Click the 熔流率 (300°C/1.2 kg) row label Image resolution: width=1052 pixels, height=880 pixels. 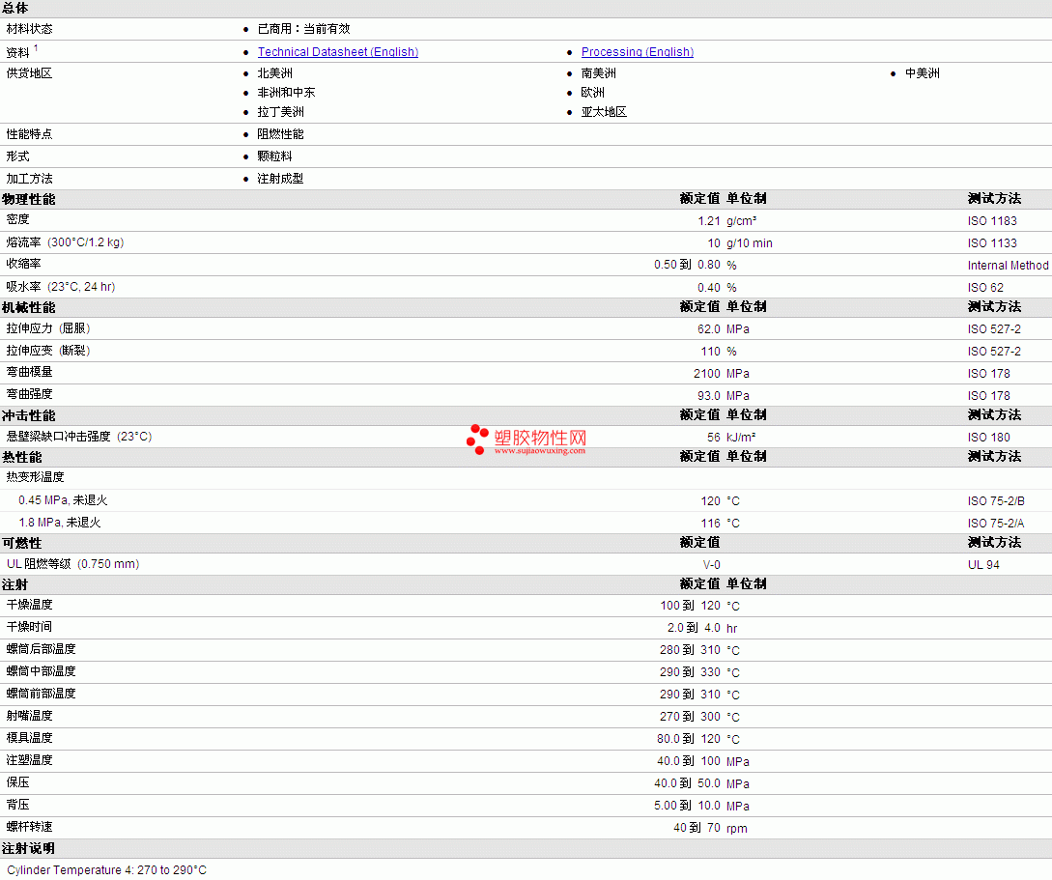click(x=65, y=242)
